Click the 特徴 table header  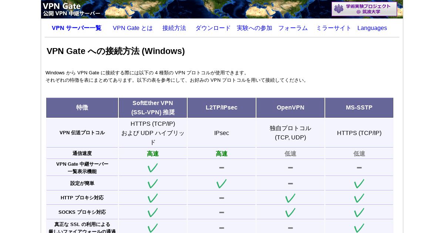click(82, 108)
